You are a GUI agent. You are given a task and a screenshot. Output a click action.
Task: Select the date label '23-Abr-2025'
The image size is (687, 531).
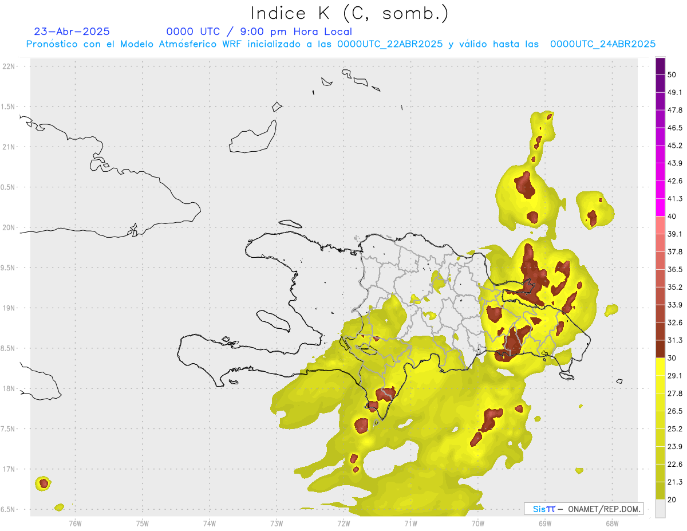72,32
